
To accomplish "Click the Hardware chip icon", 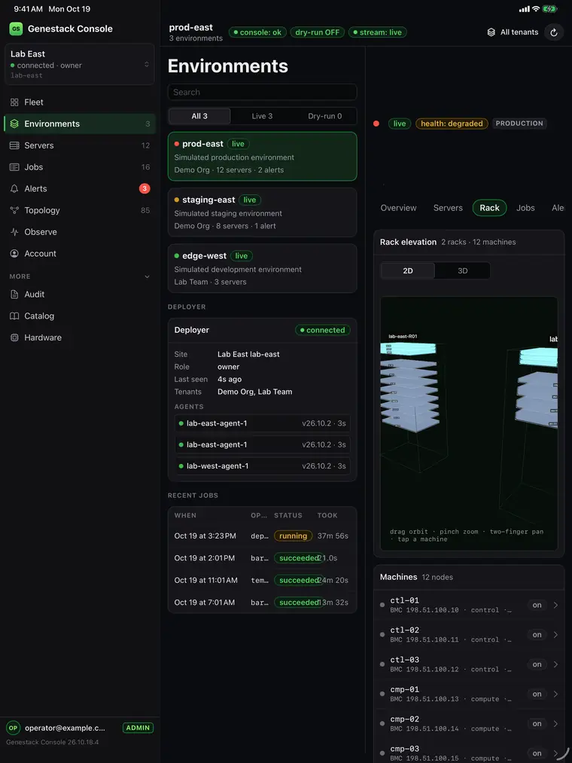I will (14, 337).
